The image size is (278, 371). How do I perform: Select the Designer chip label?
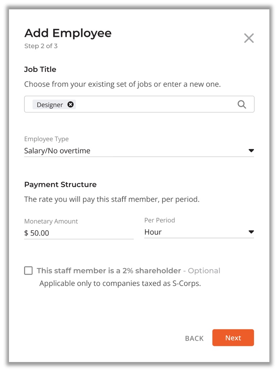50,105
